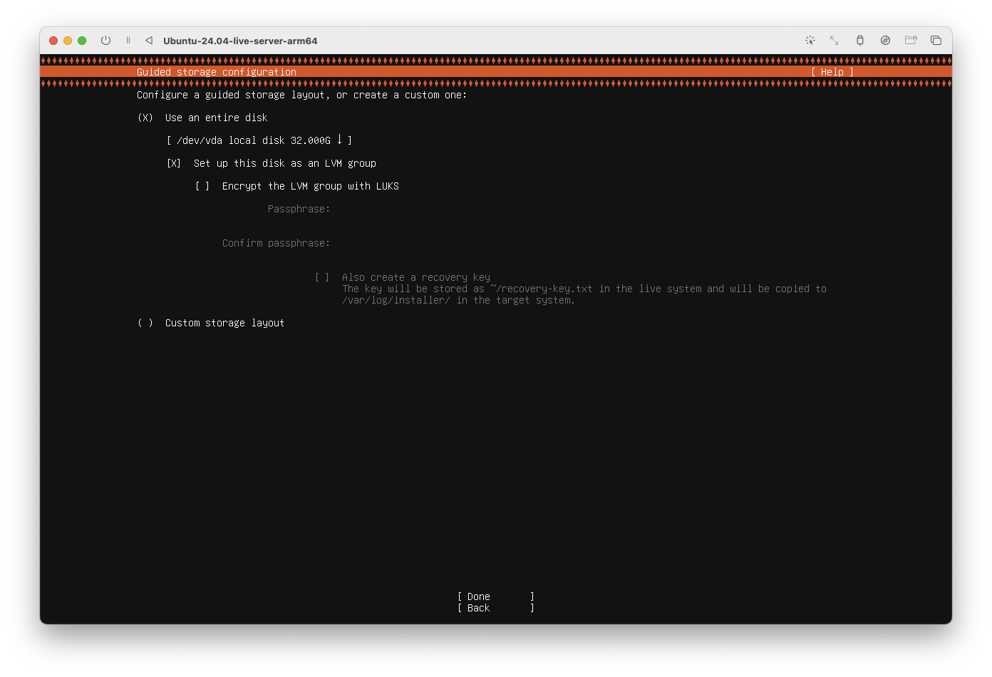The height and width of the screenshot is (677, 992).
Task: Open the drive image disc icon
Action: 885,41
